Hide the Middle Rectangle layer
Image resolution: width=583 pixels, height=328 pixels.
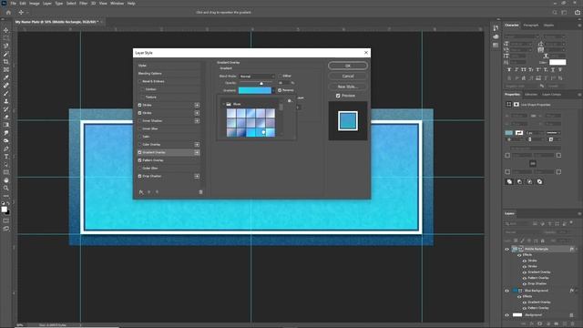pyautogui.click(x=506, y=249)
